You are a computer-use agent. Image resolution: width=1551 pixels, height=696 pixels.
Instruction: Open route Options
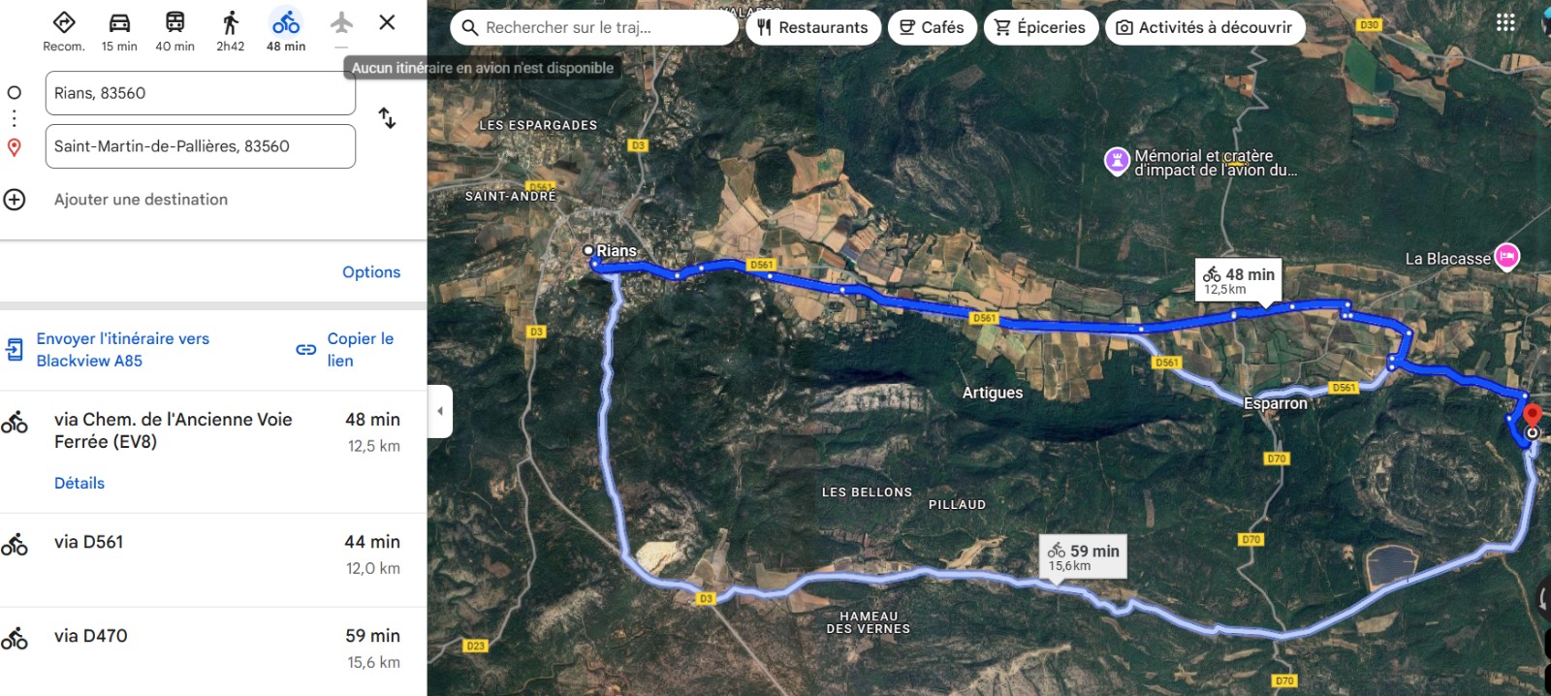point(371,272)
